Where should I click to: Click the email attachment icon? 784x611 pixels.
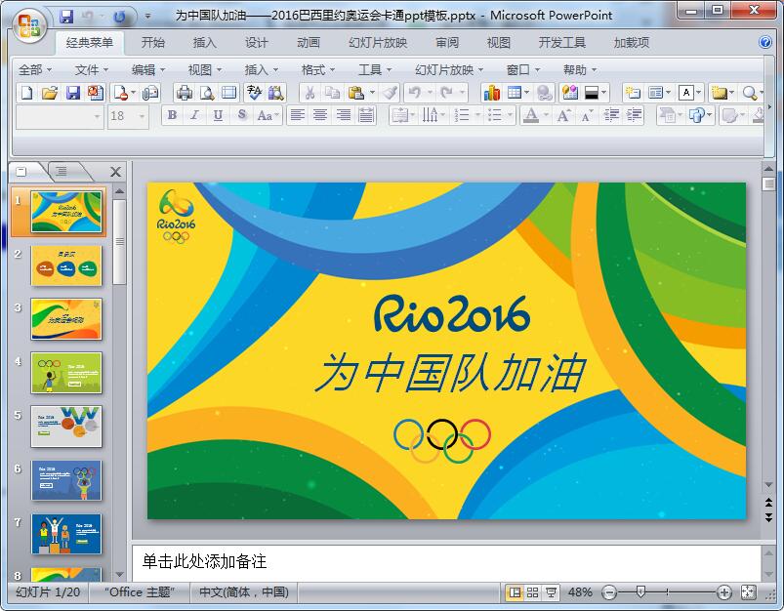point(150,93)
